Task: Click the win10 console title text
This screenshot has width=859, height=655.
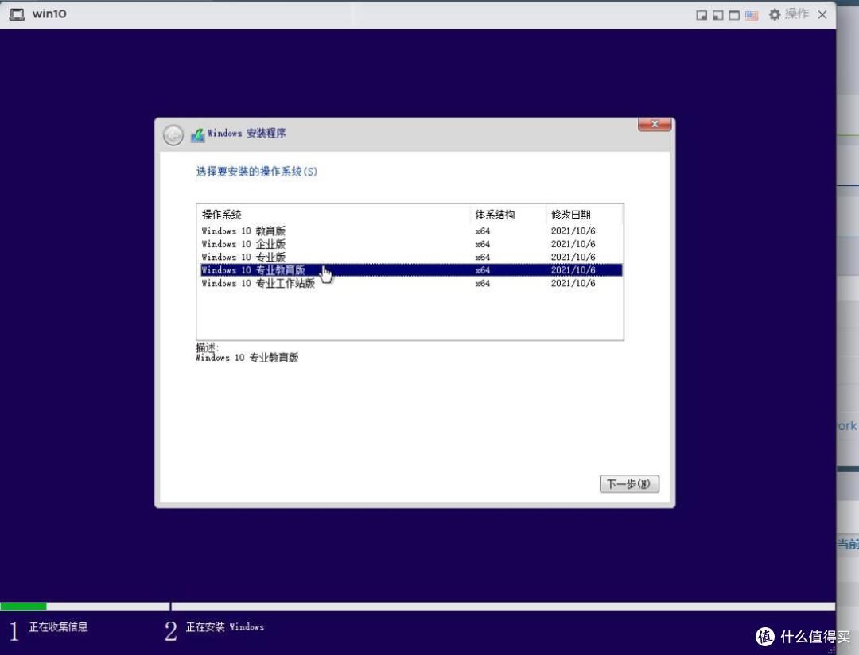Action: pos(49,14)
